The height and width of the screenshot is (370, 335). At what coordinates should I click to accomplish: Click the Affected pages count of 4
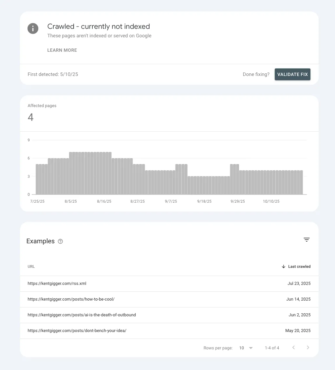click(30, 117)
